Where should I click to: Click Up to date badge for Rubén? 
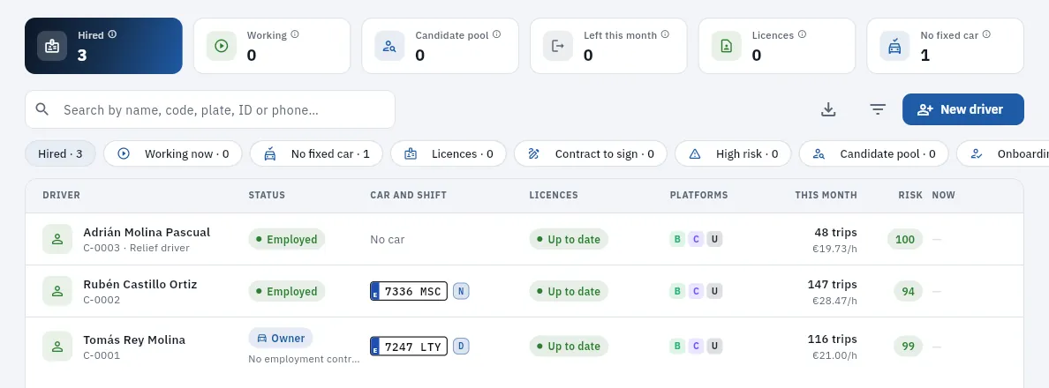click(x=569, y=291)
